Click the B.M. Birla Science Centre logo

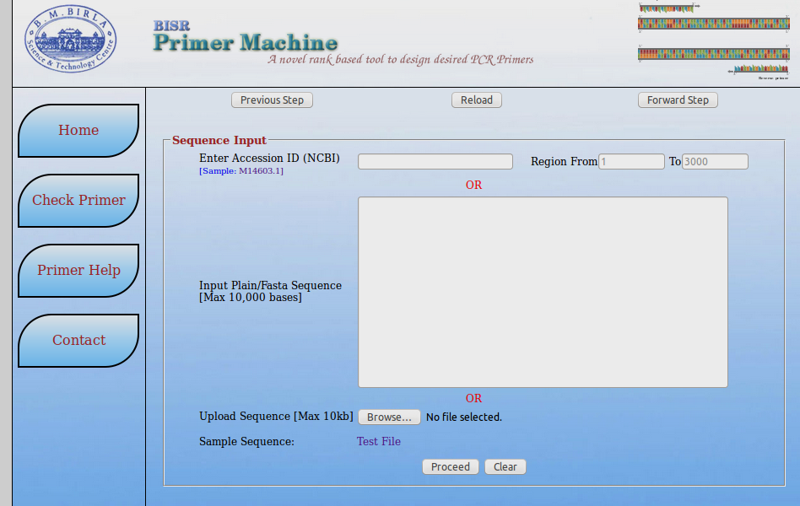pyautogui.click(x=70, y=39)
